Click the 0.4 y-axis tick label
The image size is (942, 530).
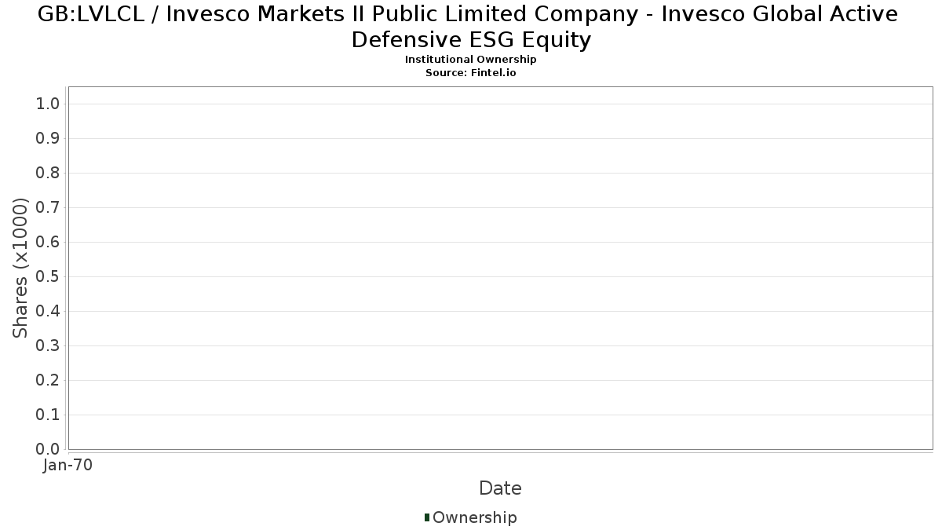coord(48,312)
